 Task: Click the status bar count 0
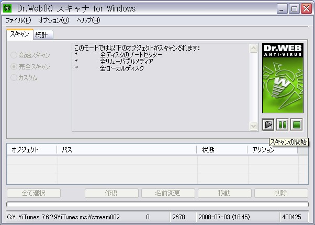coord(148,217)
